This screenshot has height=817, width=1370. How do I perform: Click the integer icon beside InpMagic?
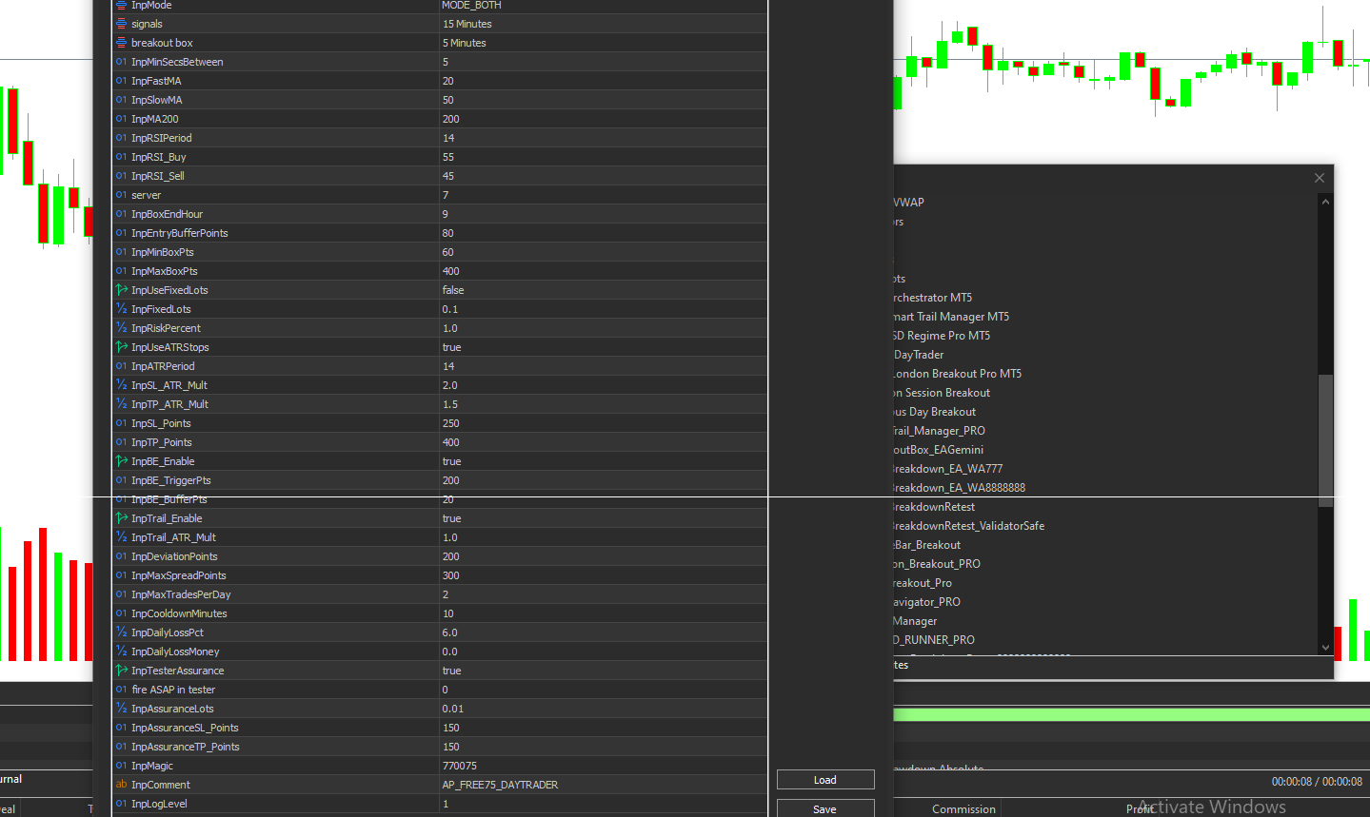[x=123, y=766]
